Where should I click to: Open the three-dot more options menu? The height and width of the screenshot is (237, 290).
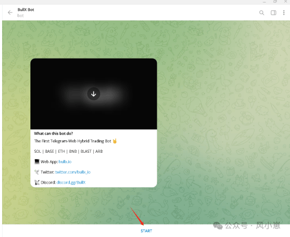pos(284,13)
